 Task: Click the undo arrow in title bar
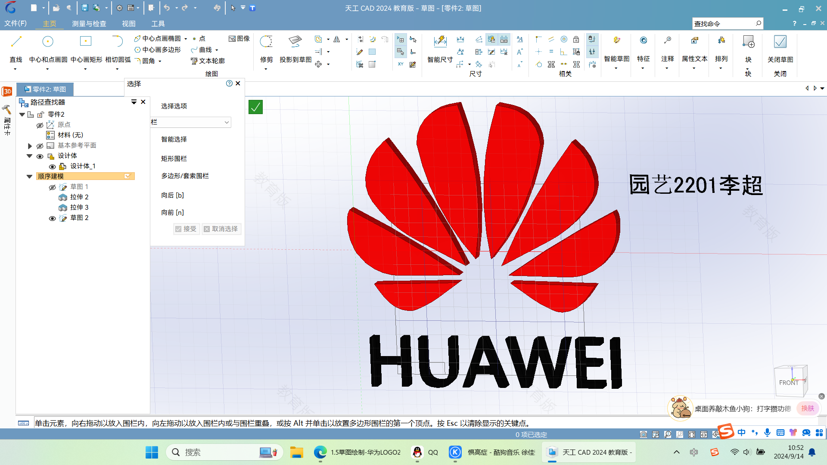tap(167, 8)
